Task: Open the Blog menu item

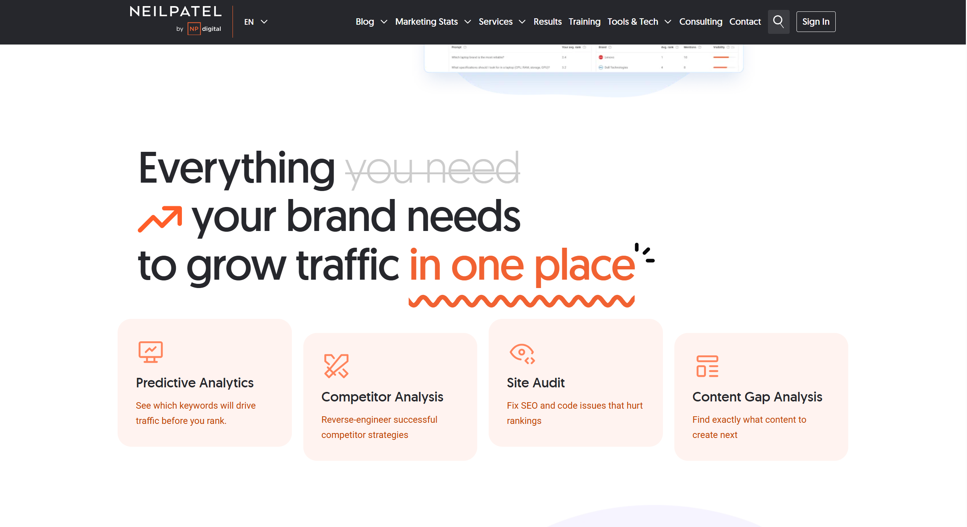Action: click(365, 22)
